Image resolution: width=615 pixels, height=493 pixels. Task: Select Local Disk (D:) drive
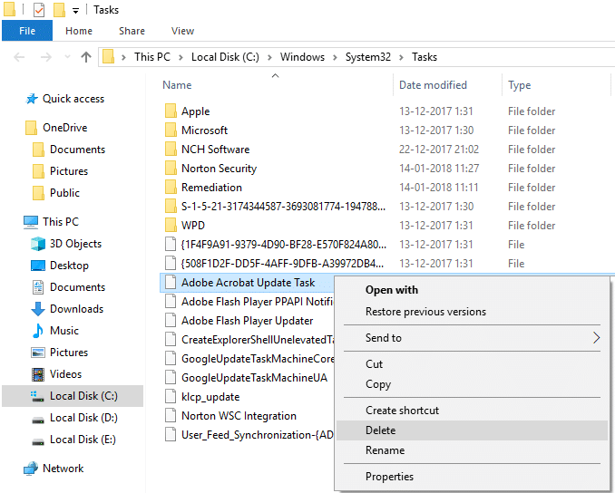click(83, 418)
